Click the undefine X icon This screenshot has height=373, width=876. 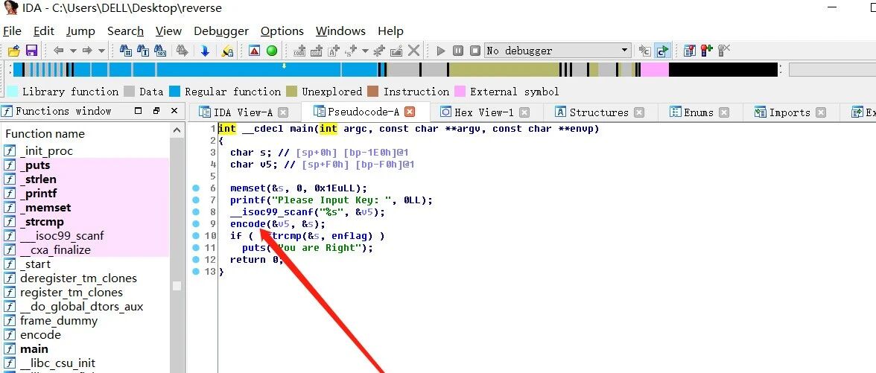point(413,51)
